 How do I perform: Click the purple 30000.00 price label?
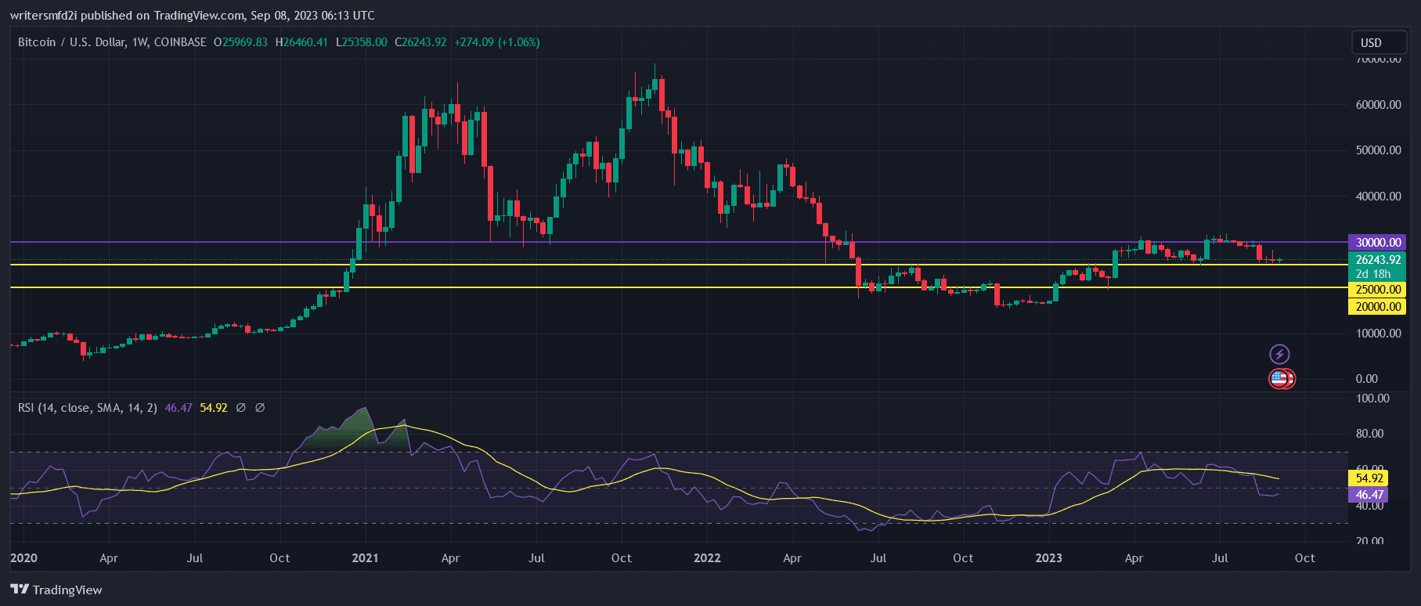pos(1377,243)
